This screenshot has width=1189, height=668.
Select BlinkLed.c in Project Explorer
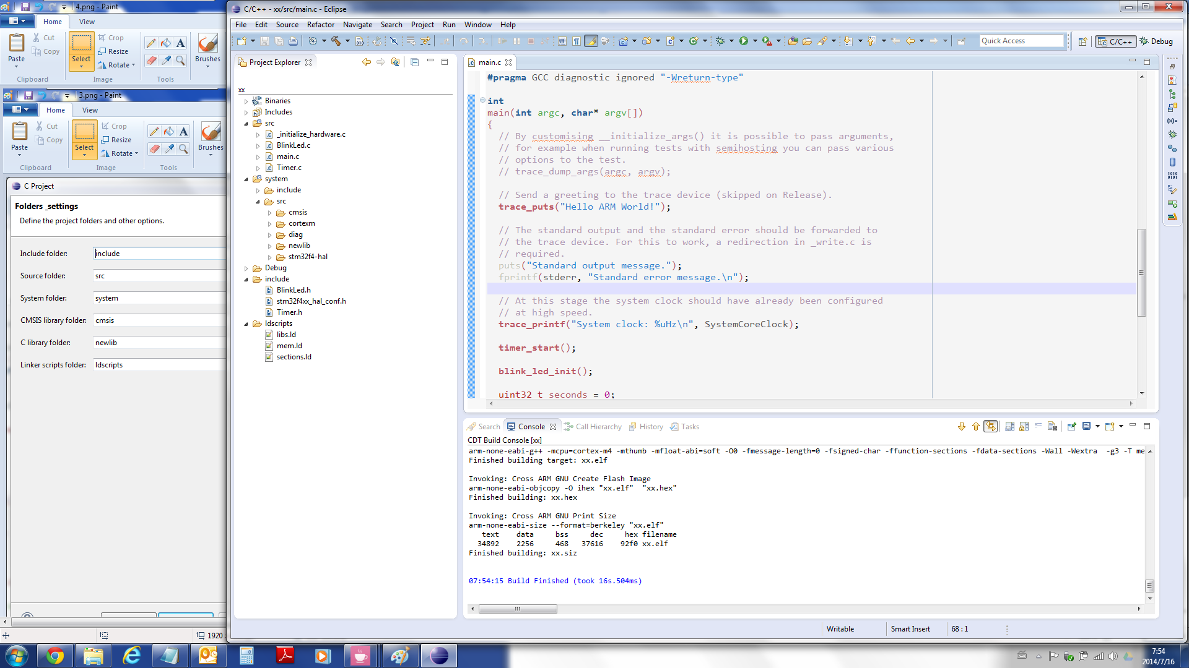293,145
